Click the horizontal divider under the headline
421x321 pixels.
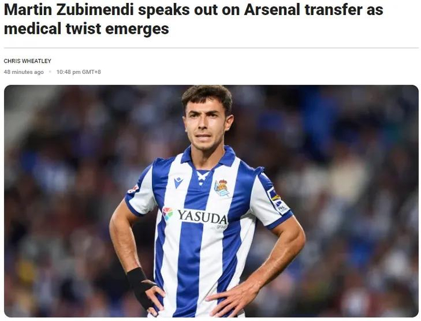(x=211, y=48)
